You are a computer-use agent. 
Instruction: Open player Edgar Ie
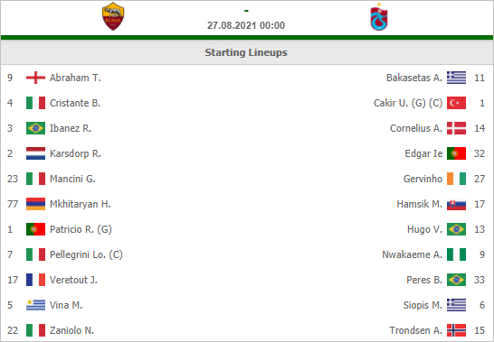click(x=423, y=153)
